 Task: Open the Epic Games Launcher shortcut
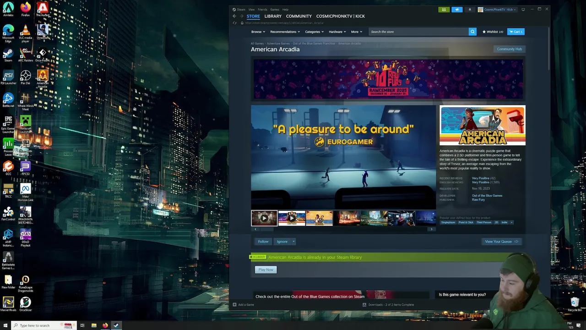point(8,124)
